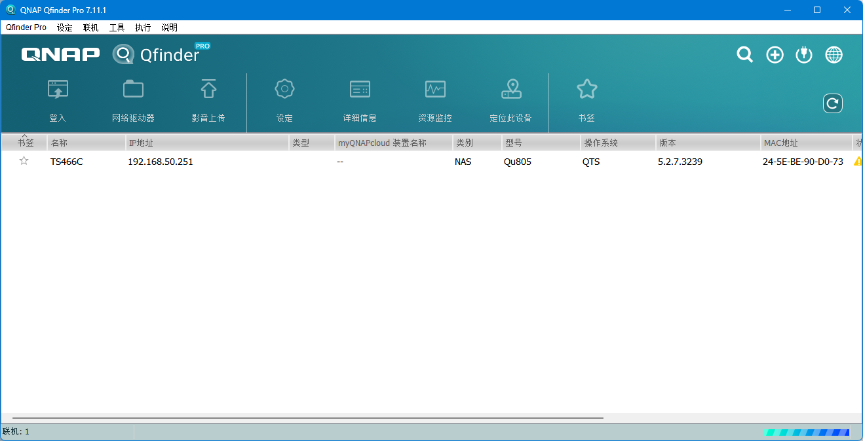
Task: Click the refresh device list button
Action: point(833,103)
